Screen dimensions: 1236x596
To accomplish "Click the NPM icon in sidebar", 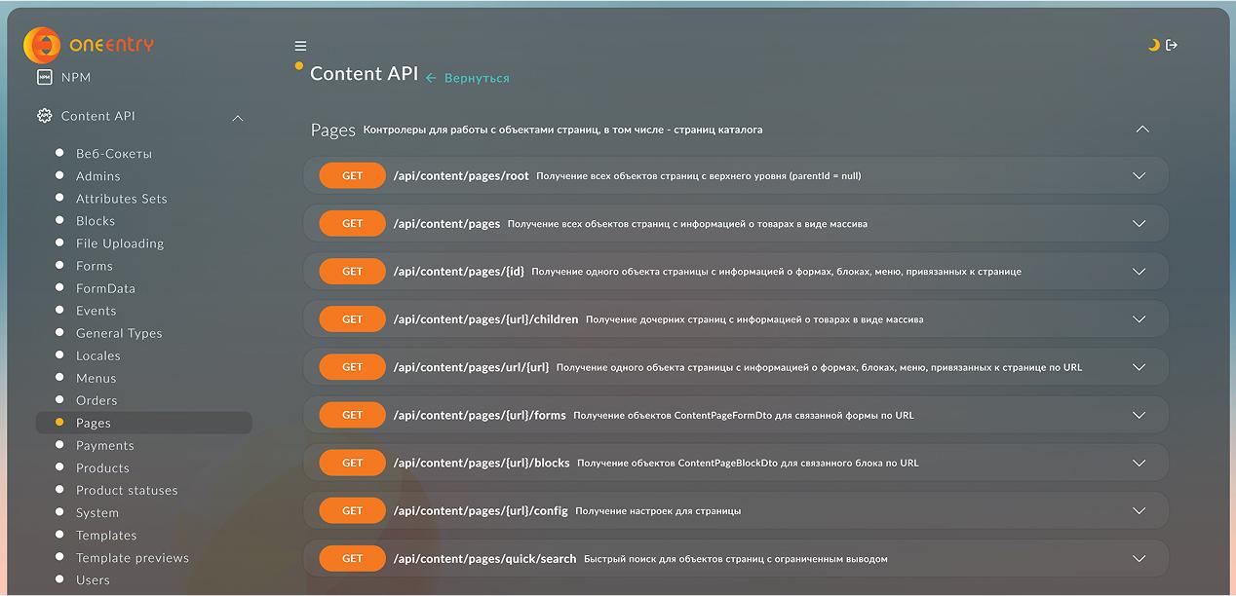I will click(x=44, y=77).
